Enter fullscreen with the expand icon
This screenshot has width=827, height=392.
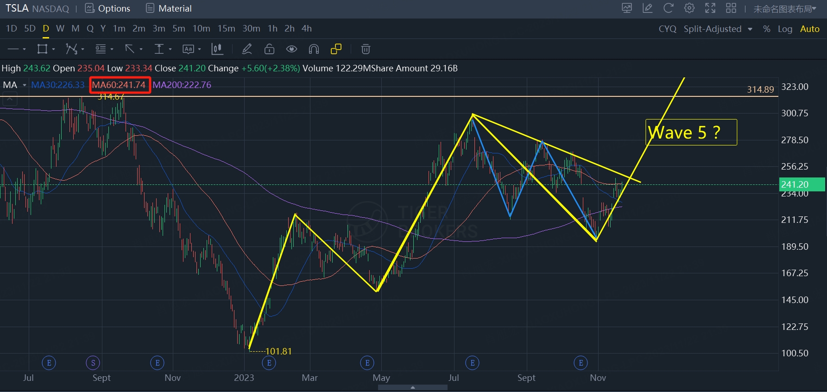[x=710, y=8]
